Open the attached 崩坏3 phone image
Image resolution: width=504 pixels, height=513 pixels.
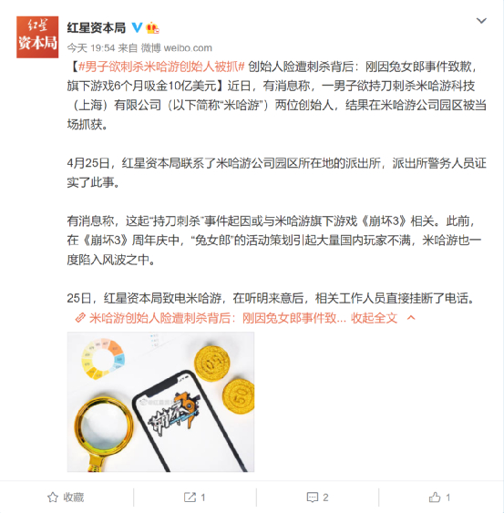160,402
